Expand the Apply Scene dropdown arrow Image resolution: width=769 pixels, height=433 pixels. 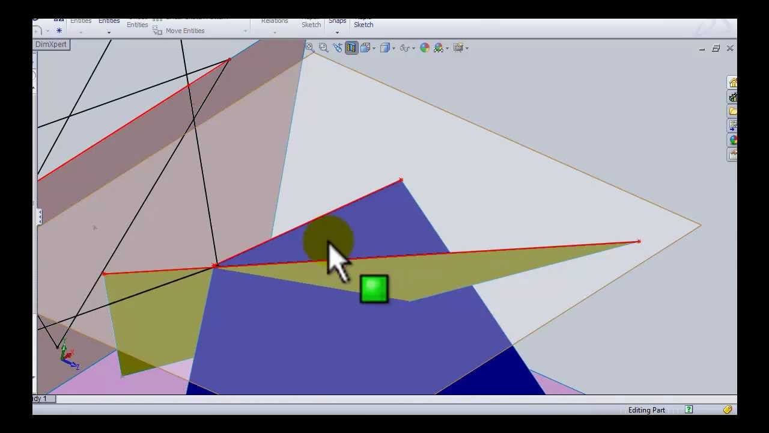448,48
